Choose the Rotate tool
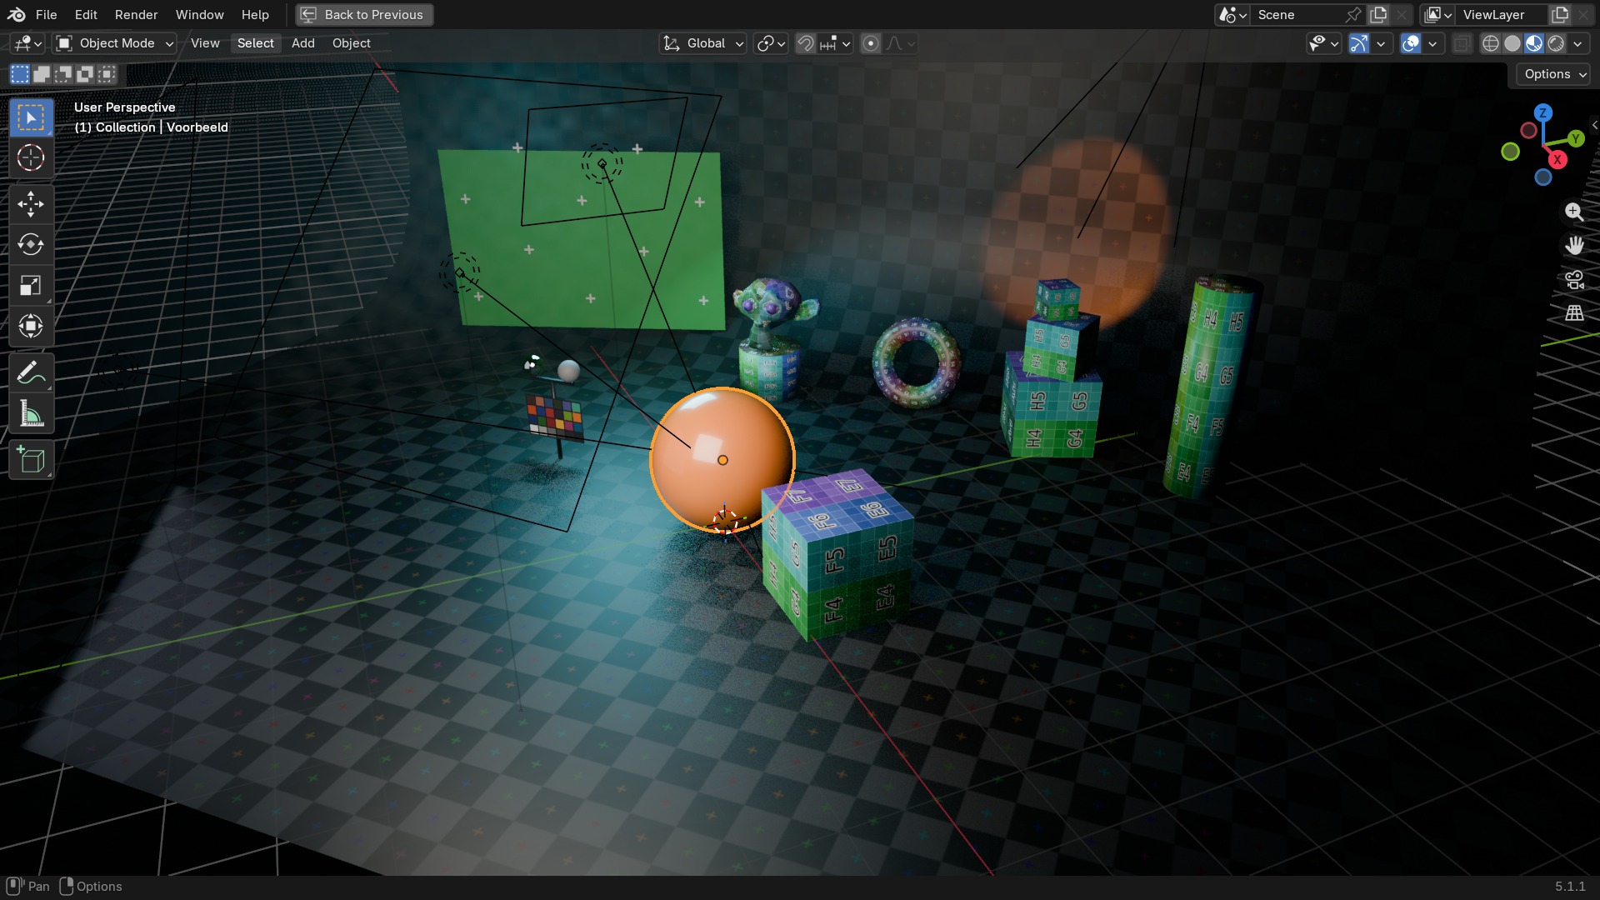 click(31, 244)
